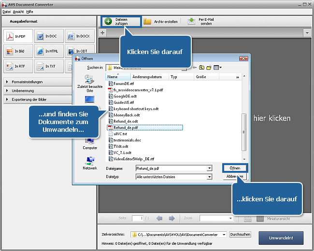Open the view menu icon in dialog

(217, 68)
